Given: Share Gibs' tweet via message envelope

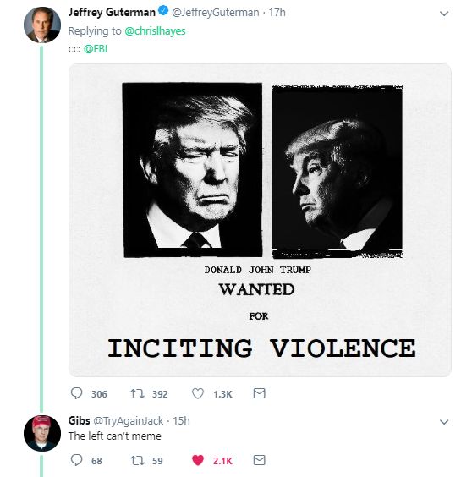Looking at the screenshot, I should pos(260,460).
